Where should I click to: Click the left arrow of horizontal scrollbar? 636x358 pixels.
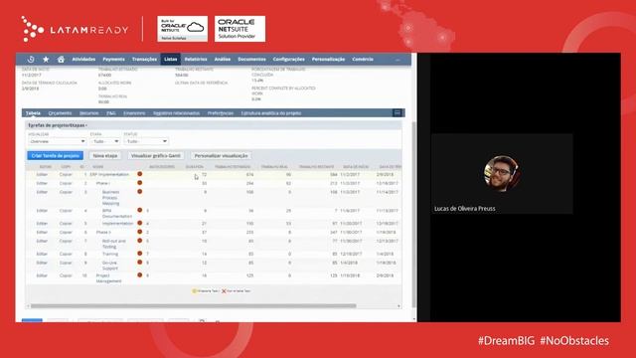[x=28, y=306]
